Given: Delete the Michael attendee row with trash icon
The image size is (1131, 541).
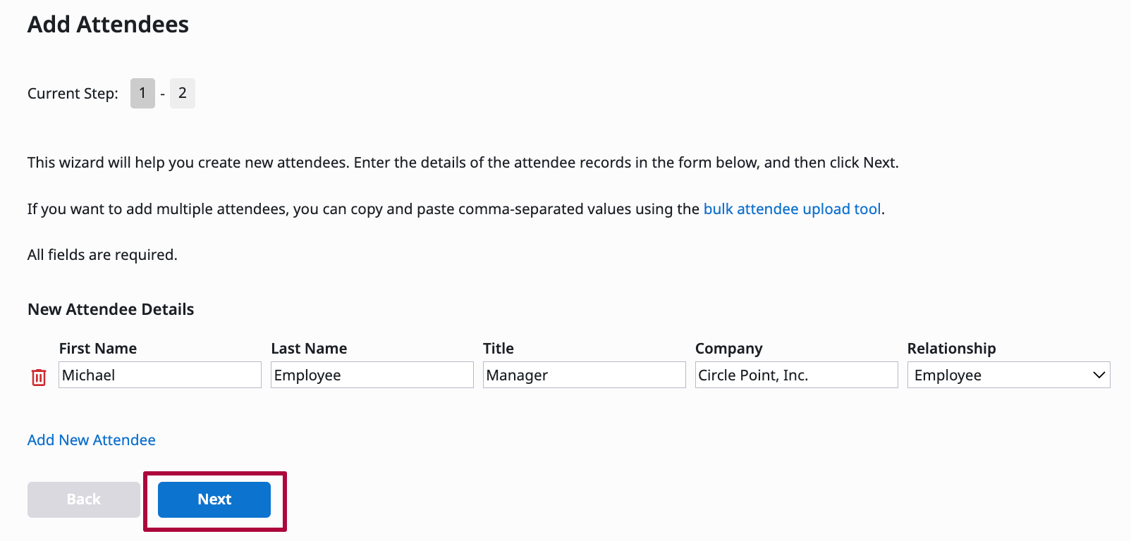Looking at the screenshot, I should (39, 378).
